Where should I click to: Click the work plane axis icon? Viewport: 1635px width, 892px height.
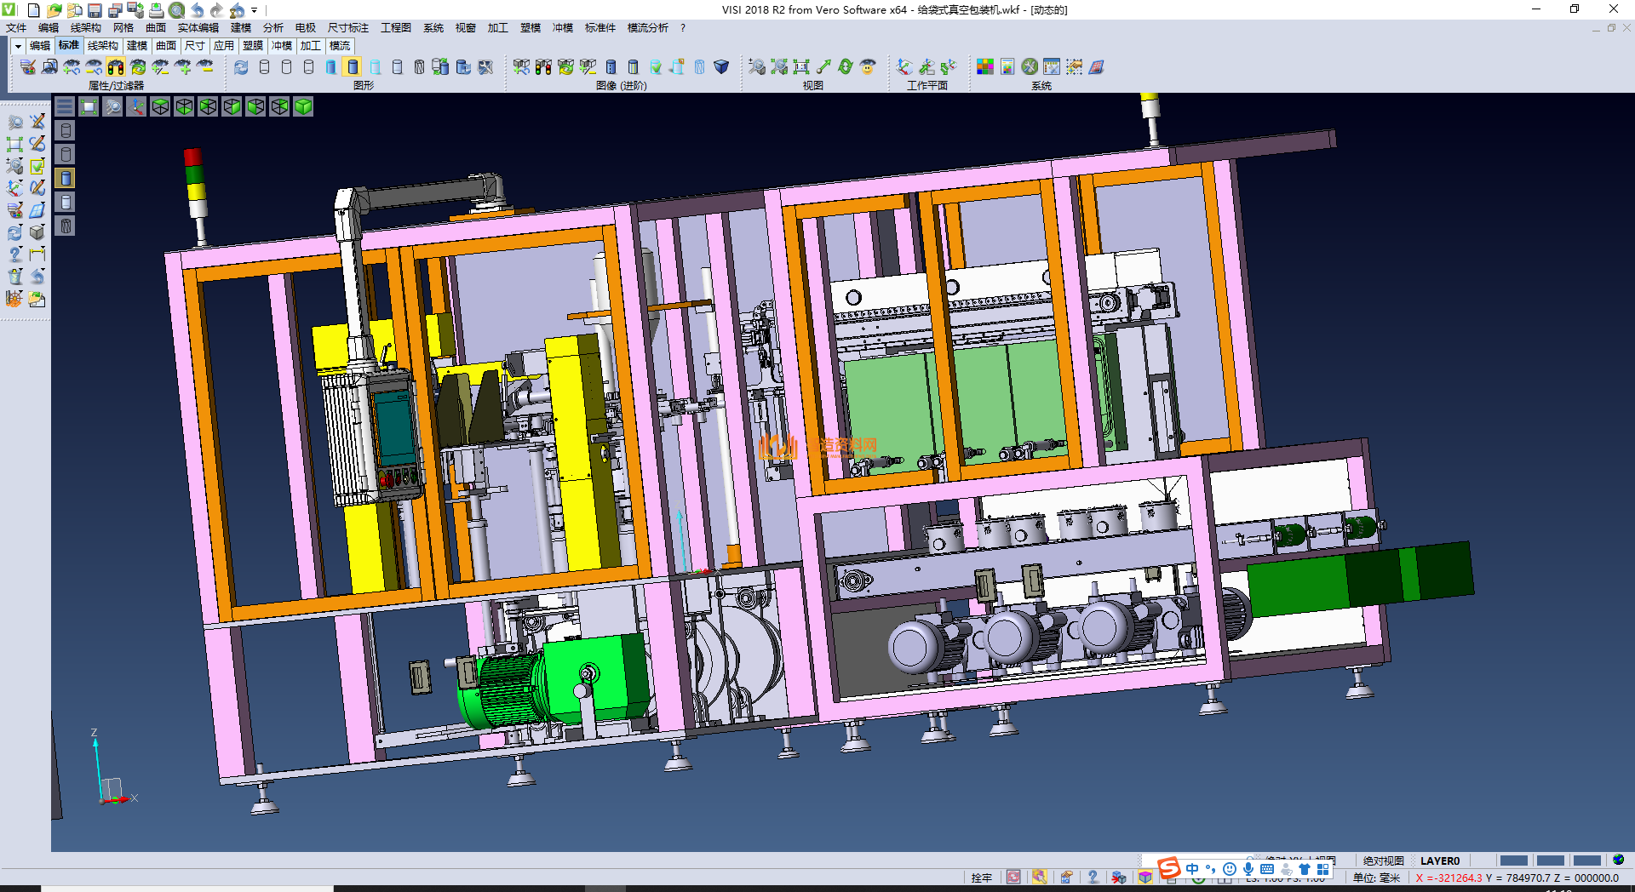[x=904, y=67]
